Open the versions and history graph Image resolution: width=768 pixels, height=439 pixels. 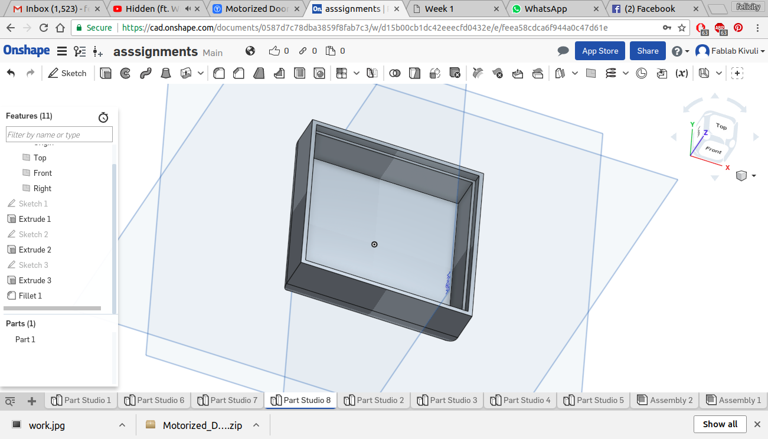pos(80,51)
